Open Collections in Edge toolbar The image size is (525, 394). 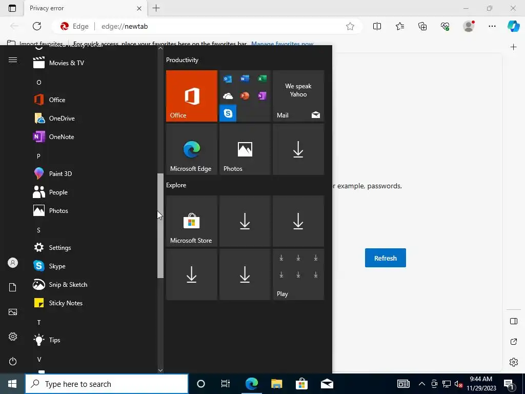click(x=422, y=26)
